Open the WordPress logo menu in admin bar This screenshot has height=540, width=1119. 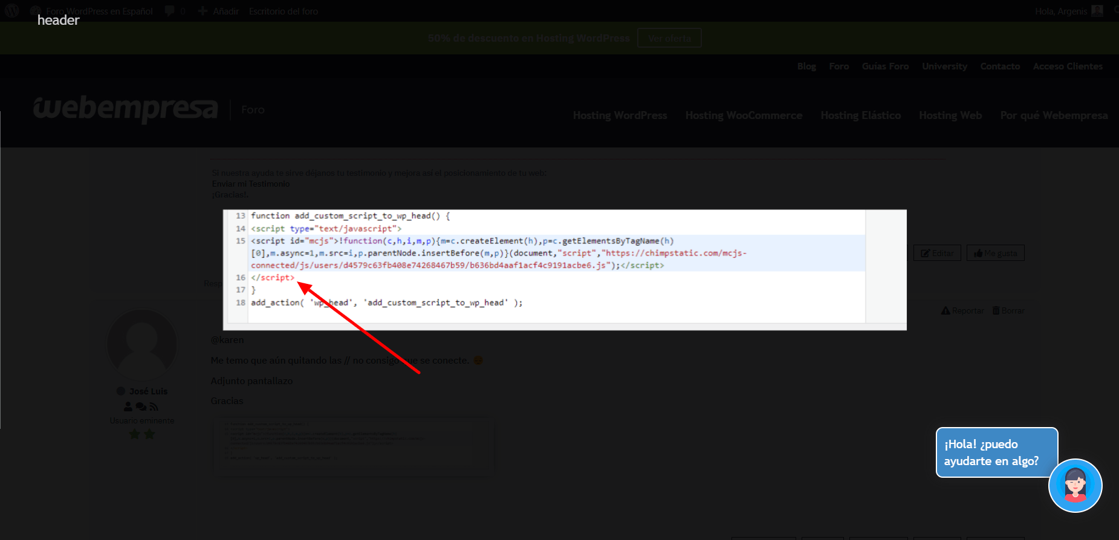[12, 11]
